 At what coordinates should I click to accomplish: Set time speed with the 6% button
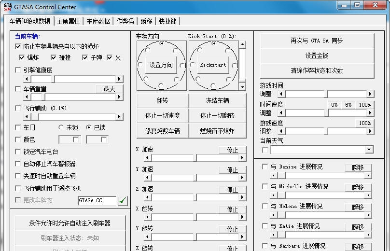tap(348, 105)
